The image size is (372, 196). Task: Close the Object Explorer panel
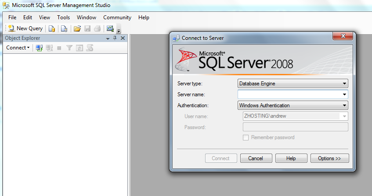coord(123,38)
